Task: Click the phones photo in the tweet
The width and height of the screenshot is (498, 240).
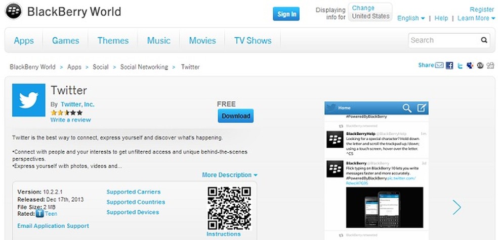Action: click(x=385, y=207)
